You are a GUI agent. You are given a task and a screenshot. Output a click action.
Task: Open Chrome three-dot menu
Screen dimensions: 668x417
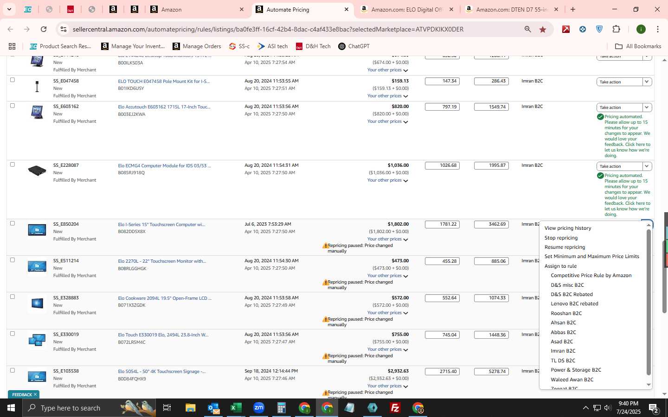pos(657,29)
